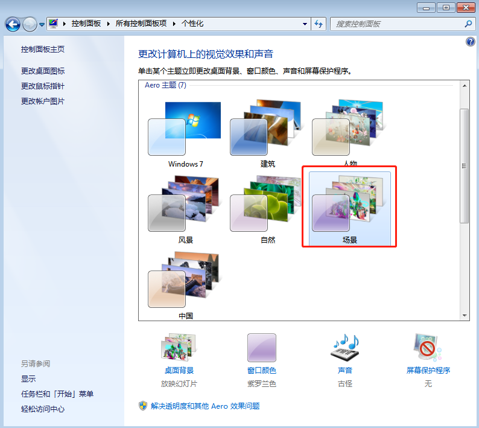Click the 窗口颜色 purple swatch
The height and width of the screenshot is (428, 479).
pos(262,348)
